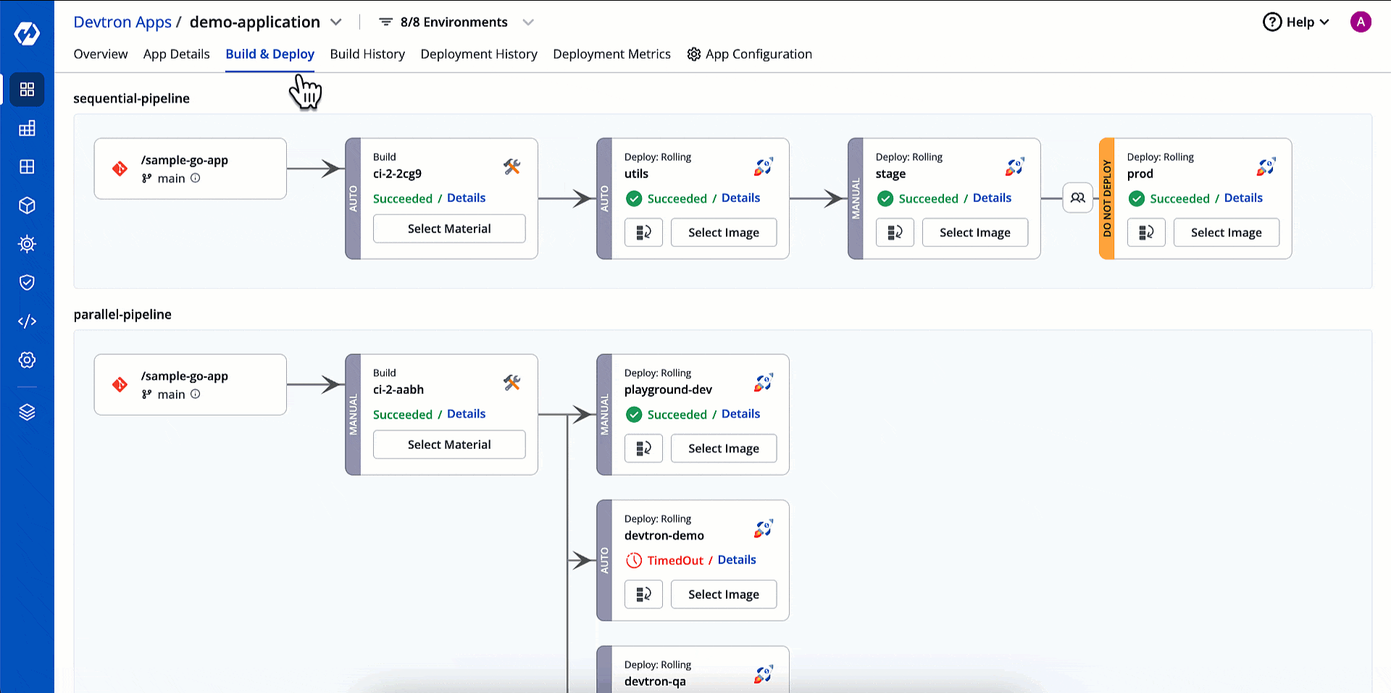Open the Security shield icon in sidebar
This screenshot has height=693, width=1391.
click(x=27, y=282)
